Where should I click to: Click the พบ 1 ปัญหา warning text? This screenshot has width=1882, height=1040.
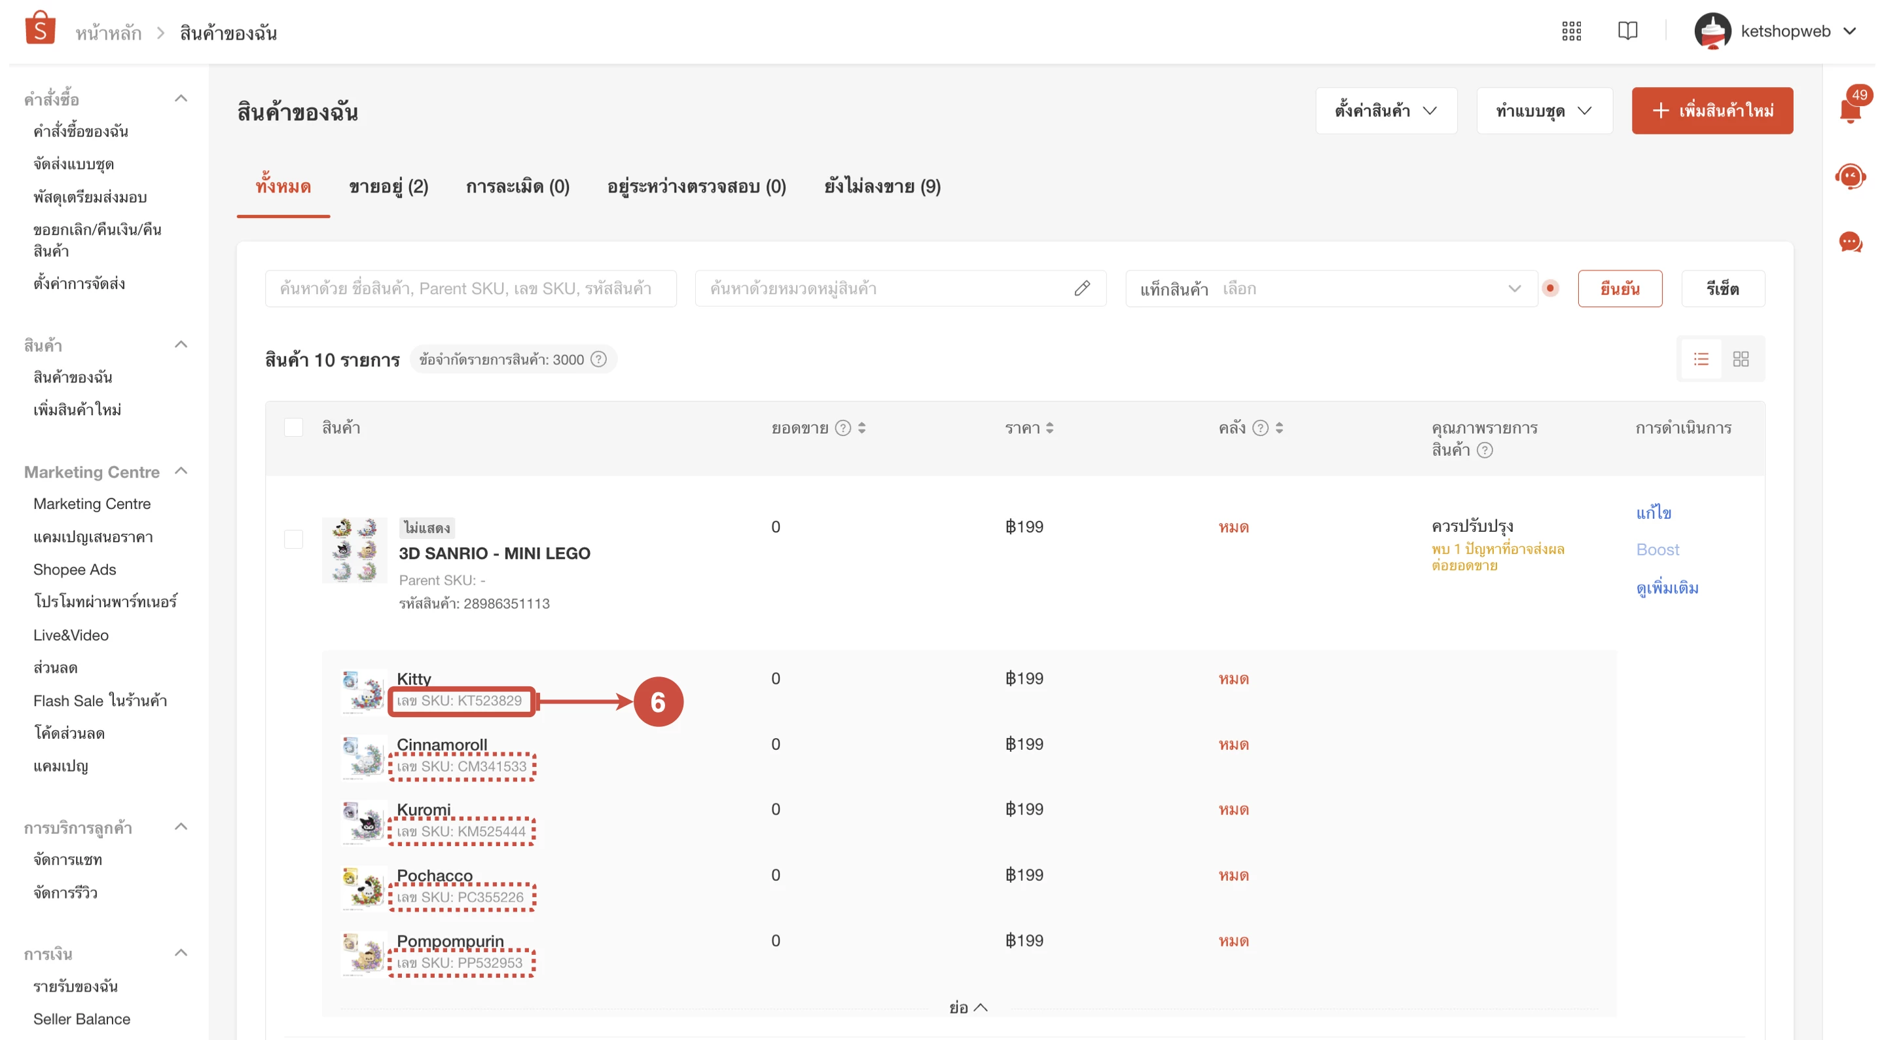1498,557
